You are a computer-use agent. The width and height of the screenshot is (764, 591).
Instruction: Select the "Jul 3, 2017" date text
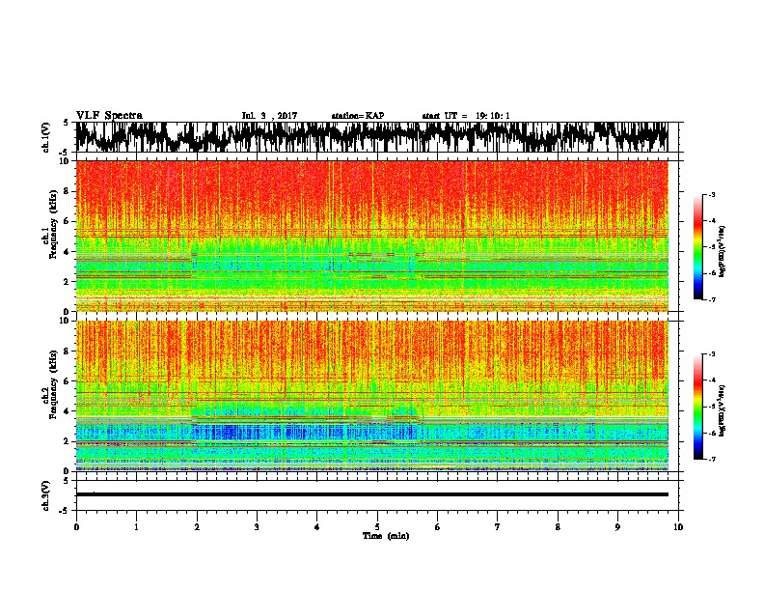point(269,116)
